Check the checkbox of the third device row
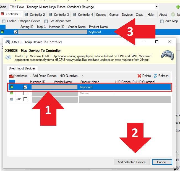The image size is (180, 171). click(25, 99)
